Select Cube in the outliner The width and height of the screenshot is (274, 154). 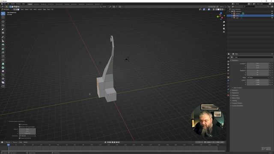pos(237,16)
